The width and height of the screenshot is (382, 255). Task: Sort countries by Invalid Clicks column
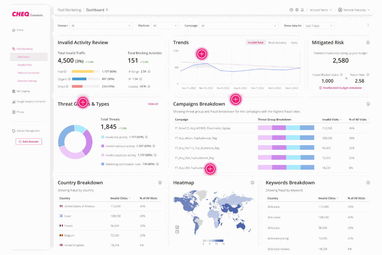click(x=120, y=198)
